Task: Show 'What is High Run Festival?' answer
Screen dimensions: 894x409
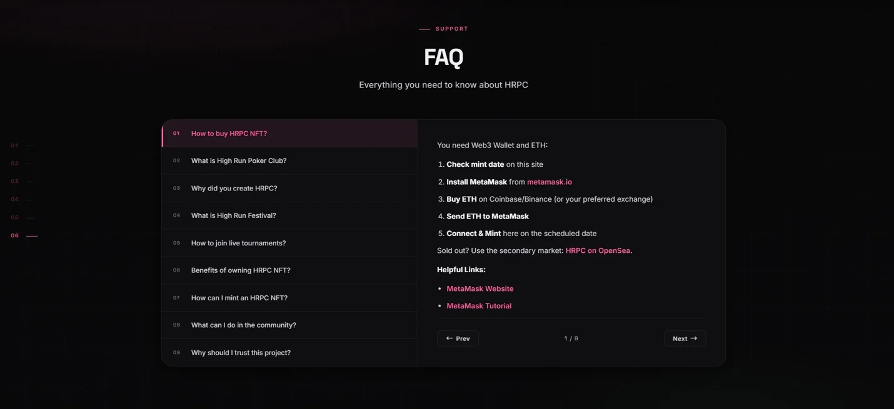Action: tap(289, 215)
